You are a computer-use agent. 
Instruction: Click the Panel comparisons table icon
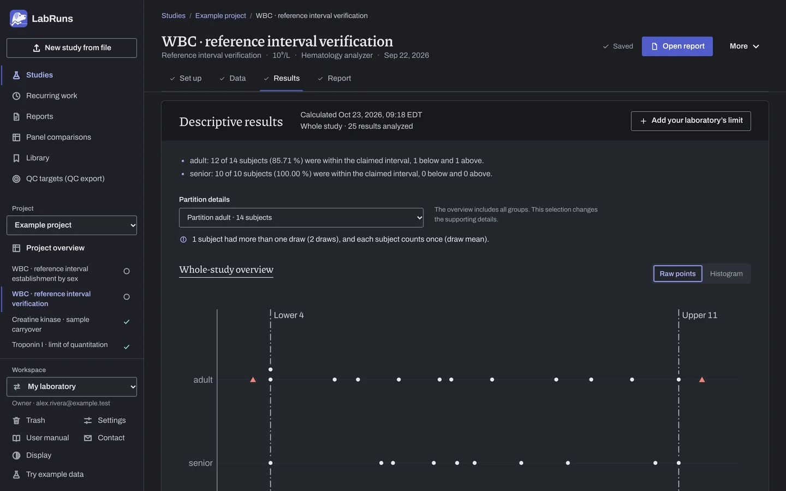[16, 137]
